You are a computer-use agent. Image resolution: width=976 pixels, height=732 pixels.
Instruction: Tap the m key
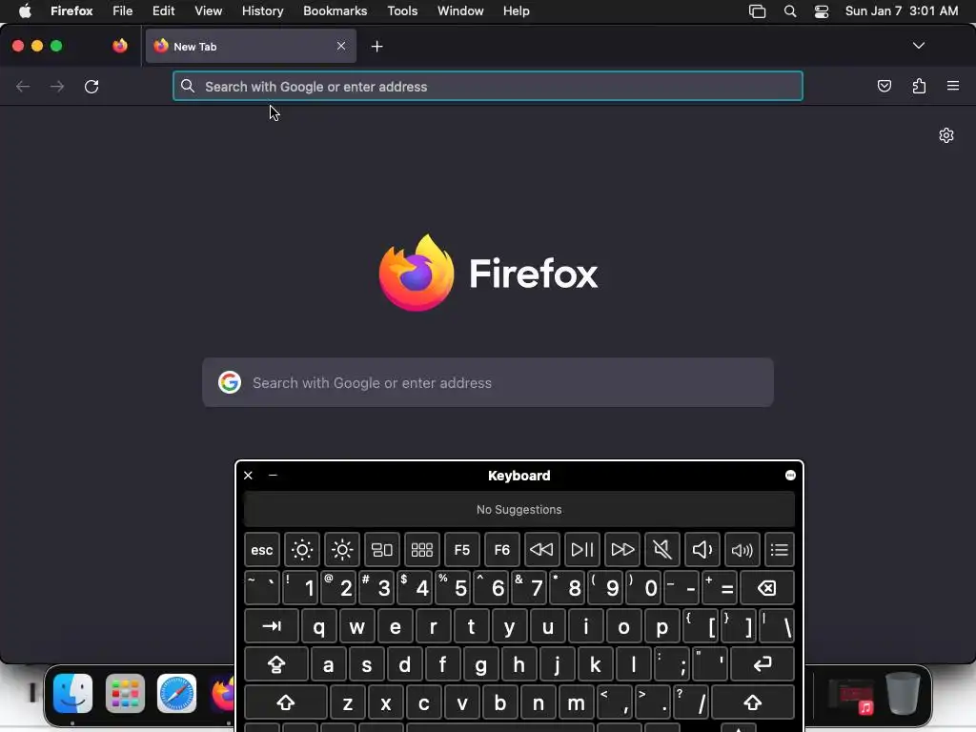(576, 702)
